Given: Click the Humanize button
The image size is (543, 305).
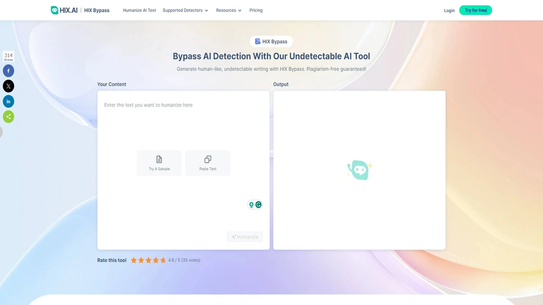Looking at the screenshot, I should 245,237.
